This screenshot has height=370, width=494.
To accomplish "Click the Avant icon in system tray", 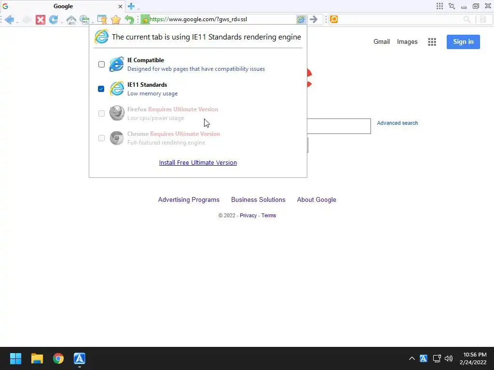I will 424,358.
